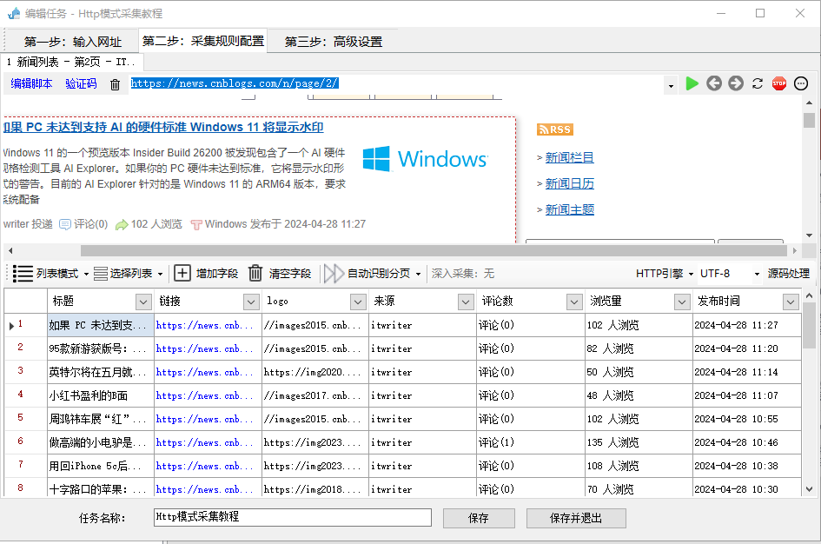Switch to 第一步：输入网址 tab
The height and width of the screenshot is (544, 821).
coord(73,42)
